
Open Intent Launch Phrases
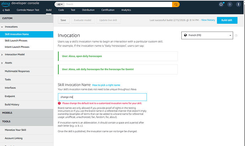27,47
